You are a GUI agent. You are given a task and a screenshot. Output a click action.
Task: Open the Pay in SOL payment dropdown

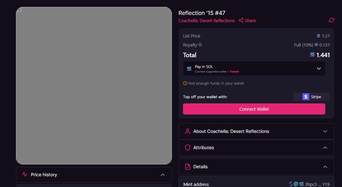254,69
